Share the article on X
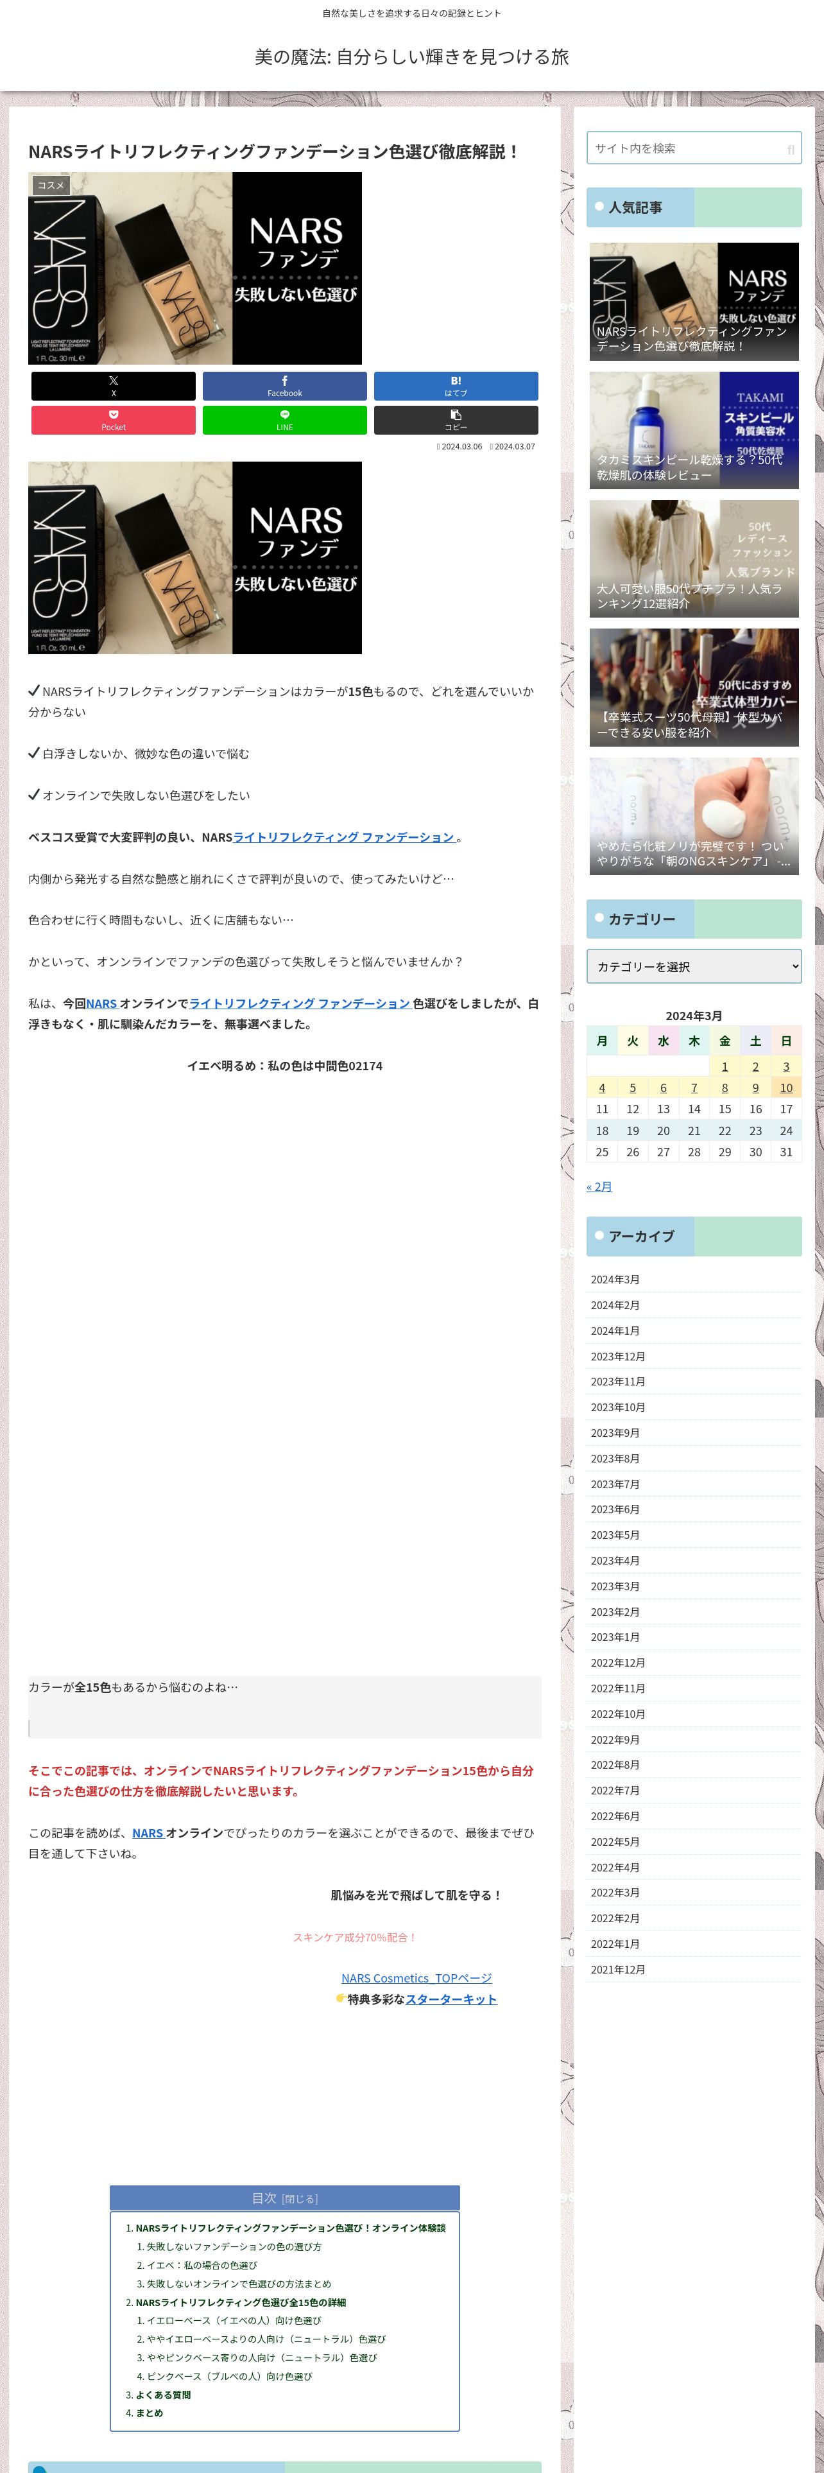The height and width of the screenshot is (2473, 824). [113, 386]
